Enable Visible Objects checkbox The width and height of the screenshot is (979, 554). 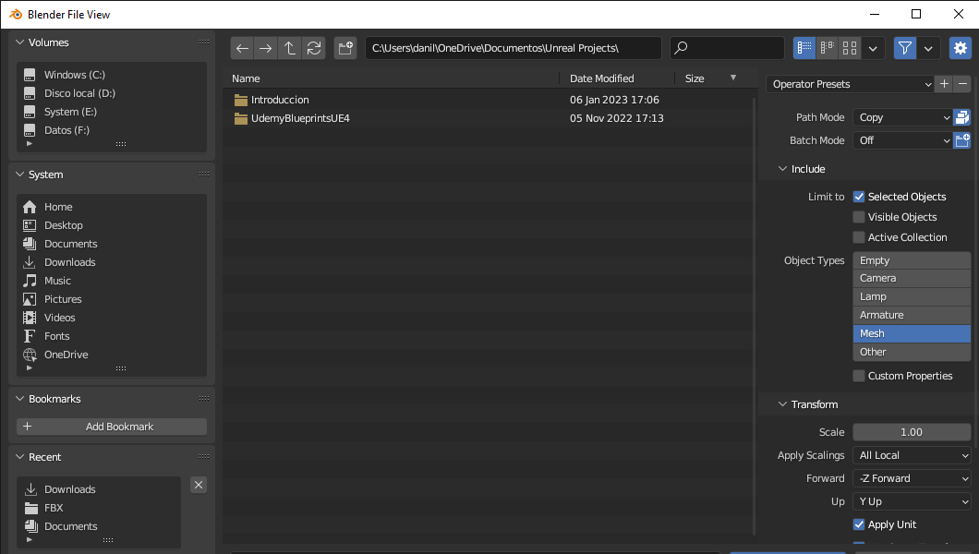[x=859, y=217]
